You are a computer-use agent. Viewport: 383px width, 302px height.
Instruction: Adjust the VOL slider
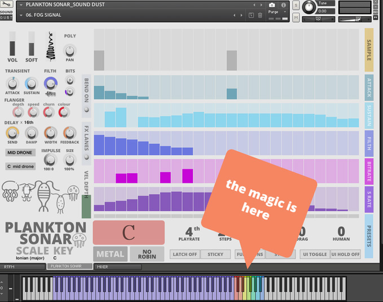click(x=12, y=44)
